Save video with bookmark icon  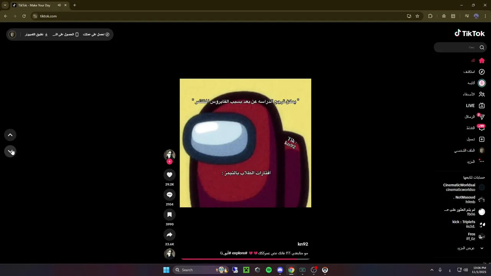[170, 215]
